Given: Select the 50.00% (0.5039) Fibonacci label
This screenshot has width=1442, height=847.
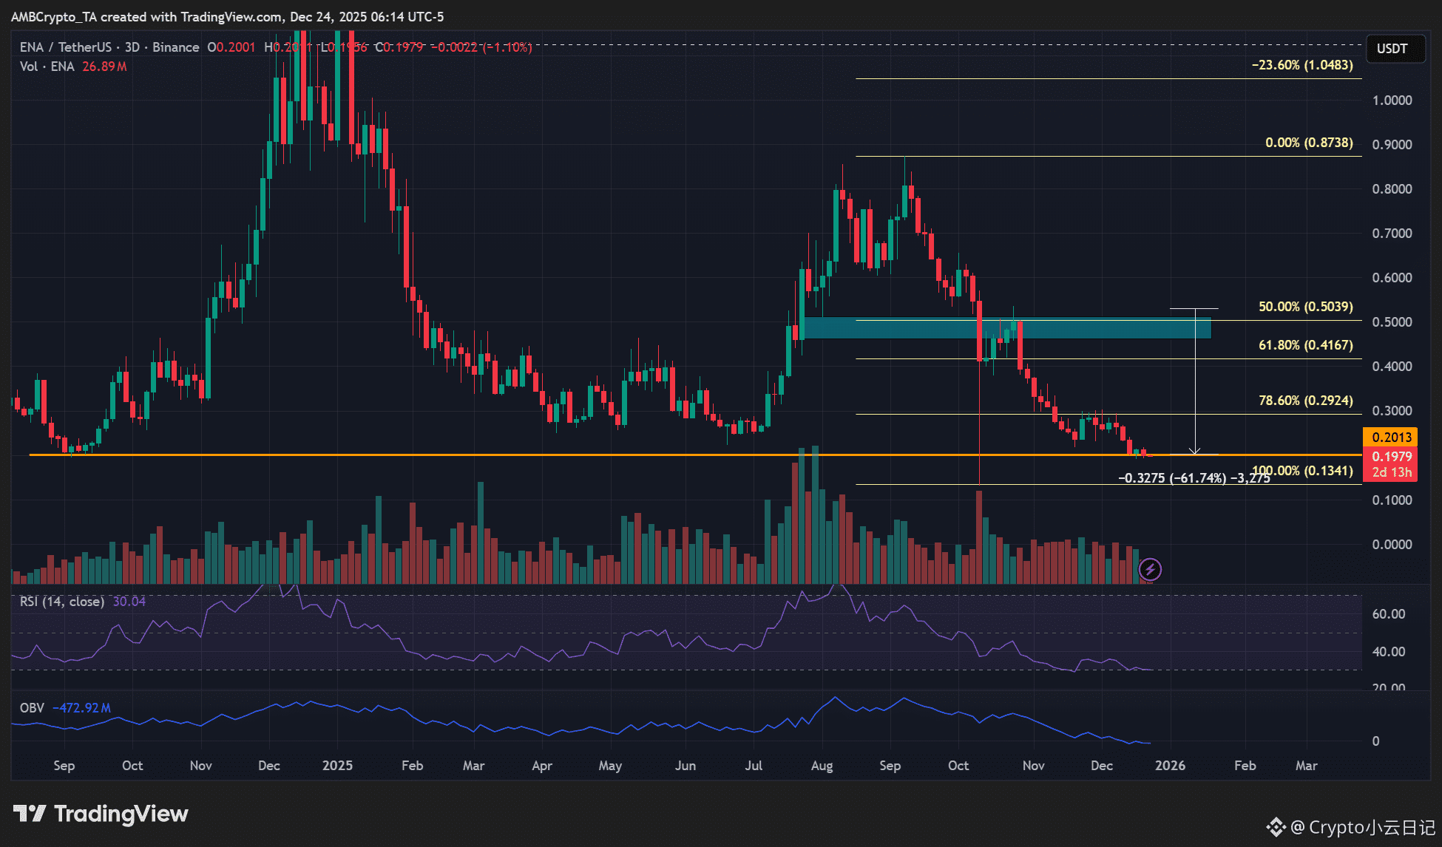Looking at the screenshot, I should [1305, 307].
